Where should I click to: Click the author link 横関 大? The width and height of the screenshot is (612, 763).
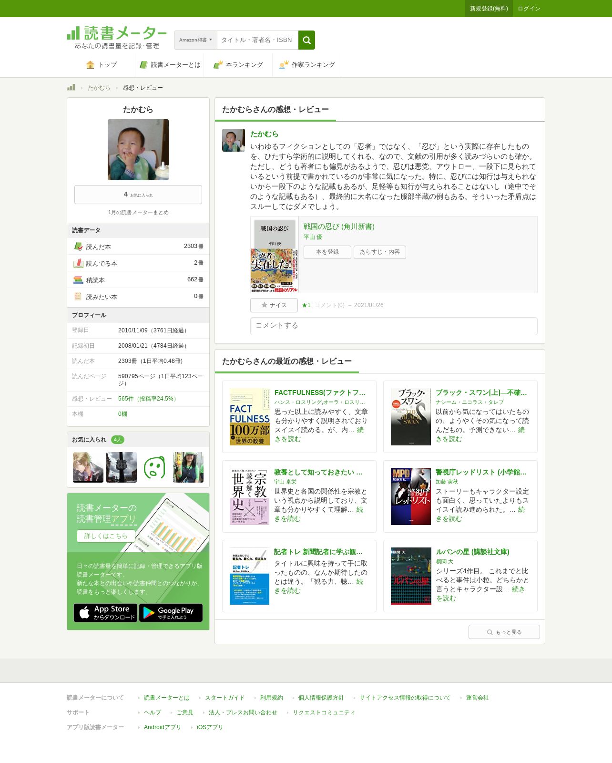pyautogui.click(x=444, y=562)
